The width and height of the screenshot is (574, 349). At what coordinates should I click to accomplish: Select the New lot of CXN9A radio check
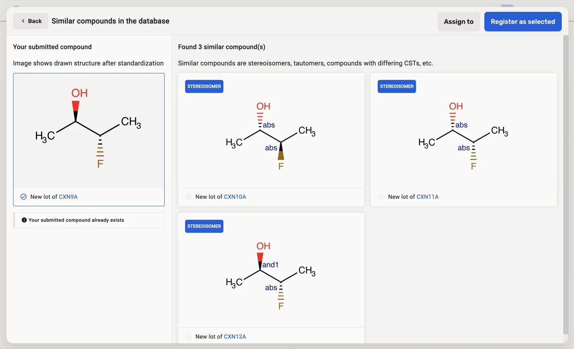tap(24, 197)
